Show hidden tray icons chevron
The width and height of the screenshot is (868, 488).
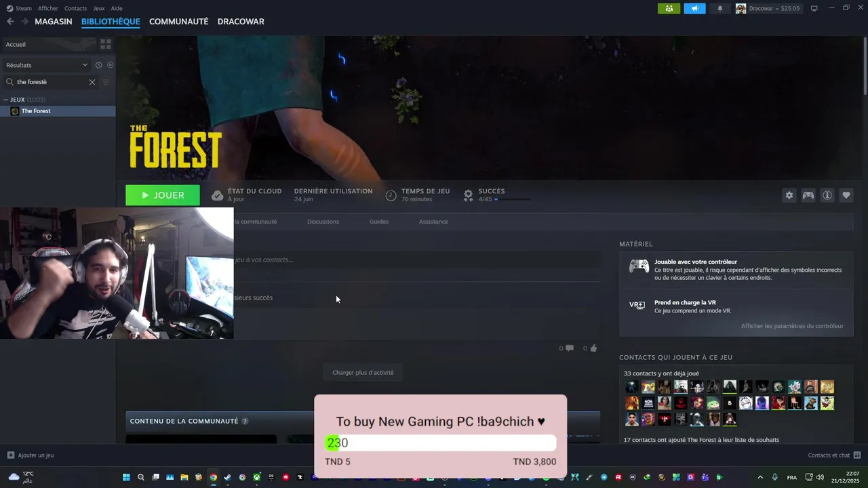point(760,477)
